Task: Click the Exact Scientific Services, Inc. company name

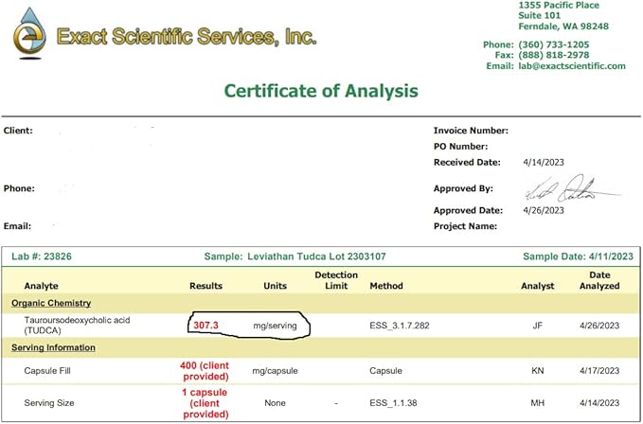Action: pyautogui.click(x=187, y=38)
